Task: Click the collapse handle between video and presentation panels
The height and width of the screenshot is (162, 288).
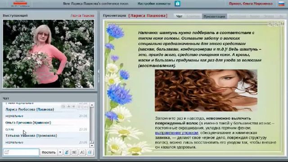Action: pyautogui.click(x=99, y=76)
